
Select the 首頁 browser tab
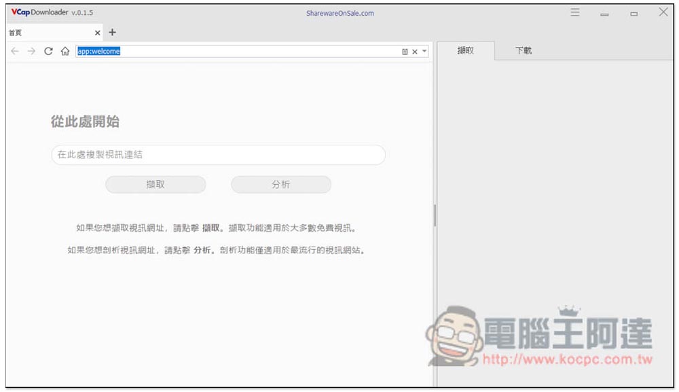click(x=54, y=33)
